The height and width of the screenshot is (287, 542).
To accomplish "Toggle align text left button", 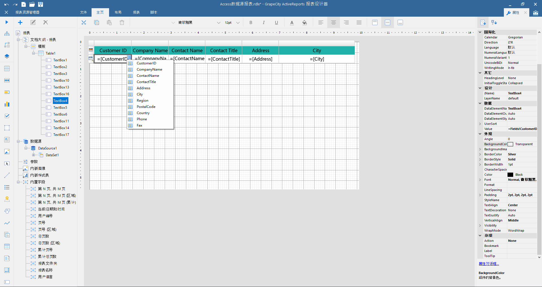I will coord(320,23).
